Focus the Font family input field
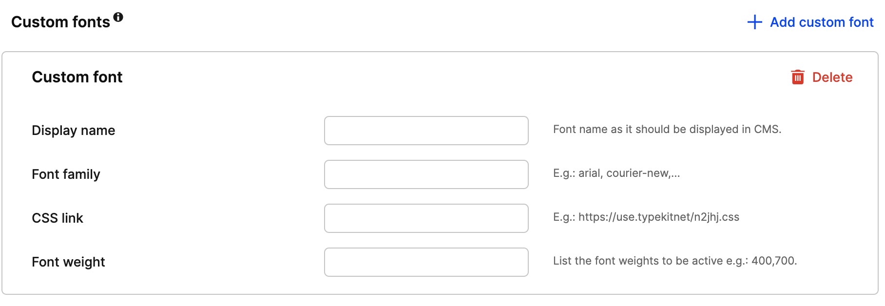Image resolution: width=885 pixels, height=306 pixels. coord(426,174)
